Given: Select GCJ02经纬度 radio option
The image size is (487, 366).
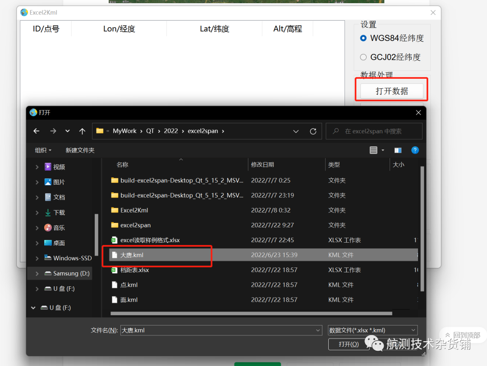Looking at the screenshot, I should 363,57.
